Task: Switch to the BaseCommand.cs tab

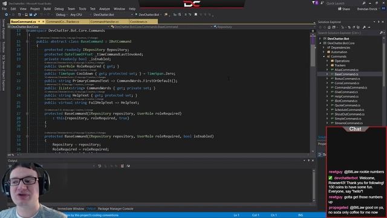Action: click(24, 22)
